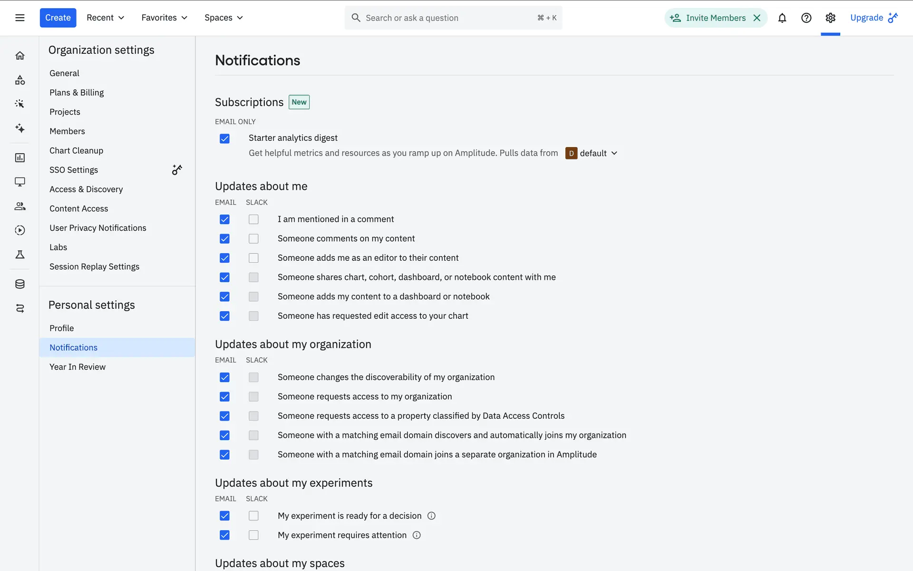Select Profile under Personal settings
Viewport: 913px width, 571px height.
pyautogui.click(x=62, y=328)
